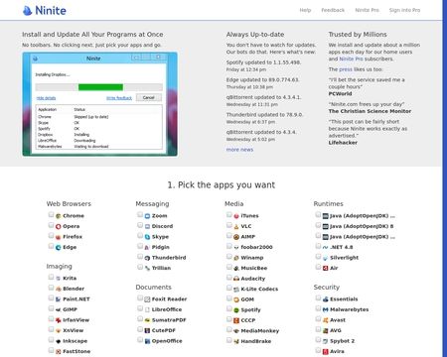Click the Thunderbird app icon
Screen dimensions: 447x357
147,258
